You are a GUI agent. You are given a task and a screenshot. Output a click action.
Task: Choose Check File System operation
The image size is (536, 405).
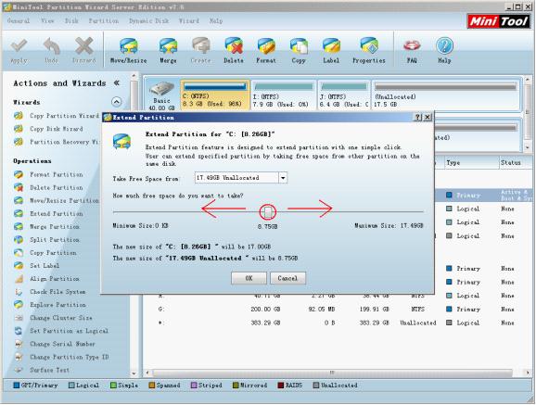[x=49, y=292]
